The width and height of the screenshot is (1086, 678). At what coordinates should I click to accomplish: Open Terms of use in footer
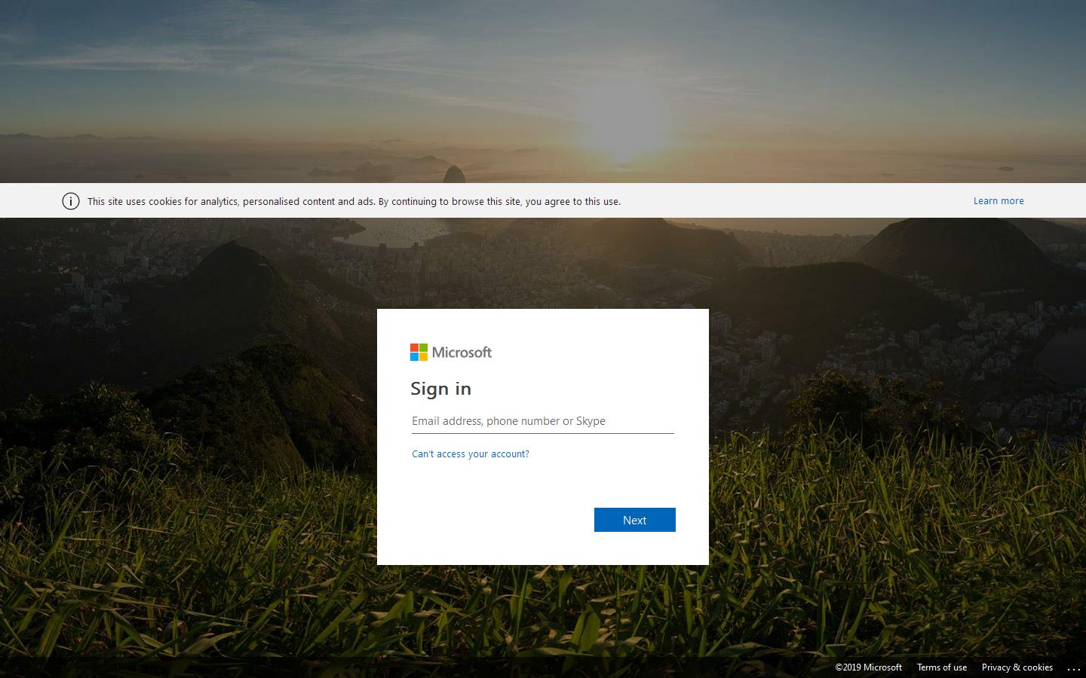(x=941, y=667)
